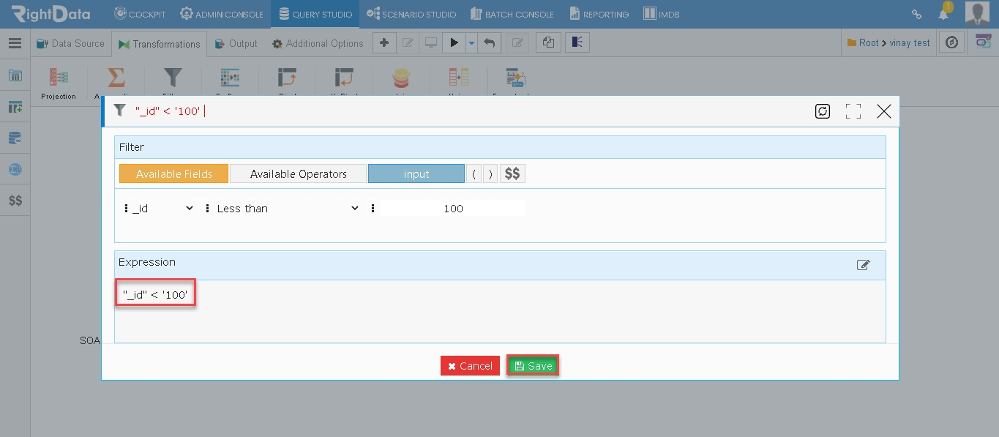Image resolution: width=999 pixels, height=437 pixels.
Task: Click the undo arrow toolbar icon
Action: click(490, 43)
